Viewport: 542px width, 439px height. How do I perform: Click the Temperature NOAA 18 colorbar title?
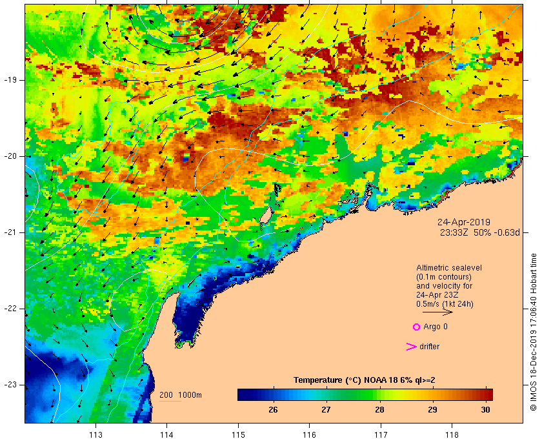click(x=365, y=380)
